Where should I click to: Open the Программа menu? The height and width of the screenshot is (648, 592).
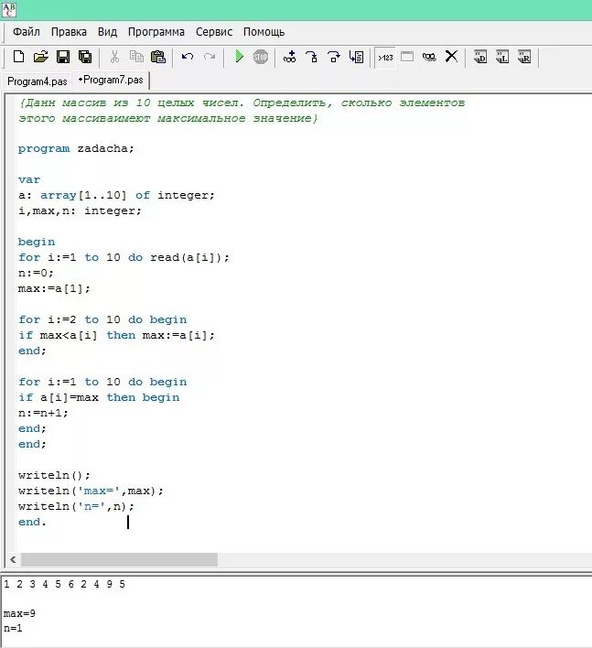[156, 32]
